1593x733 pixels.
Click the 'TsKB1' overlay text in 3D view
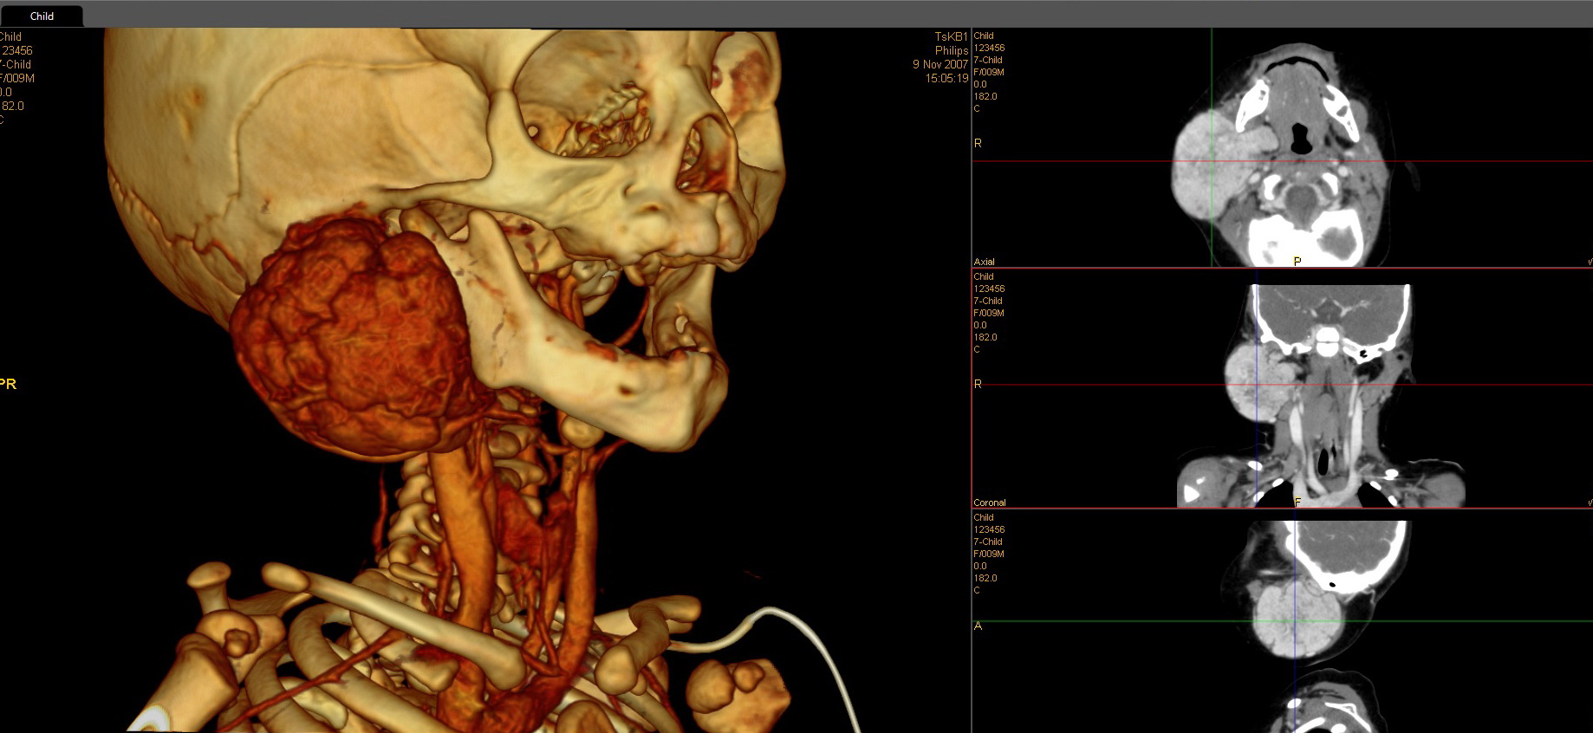point(951,36)
